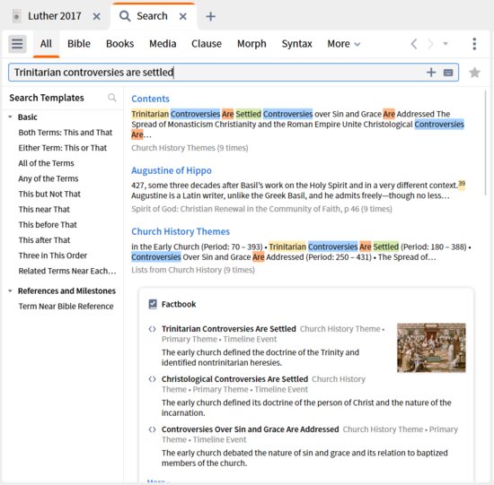Click the results vertical scrollbar

click(486, 143)
